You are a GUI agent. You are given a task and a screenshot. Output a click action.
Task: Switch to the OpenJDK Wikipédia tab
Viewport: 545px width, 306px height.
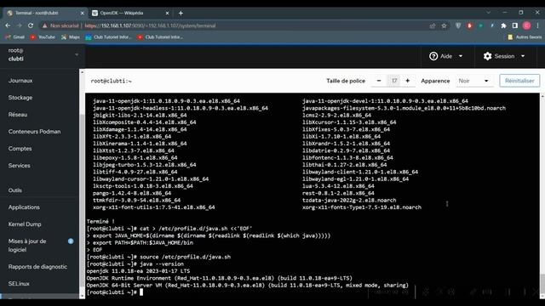129,14
